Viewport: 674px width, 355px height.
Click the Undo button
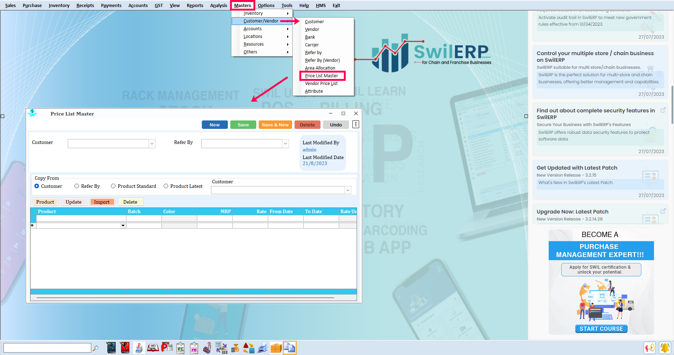336,125
